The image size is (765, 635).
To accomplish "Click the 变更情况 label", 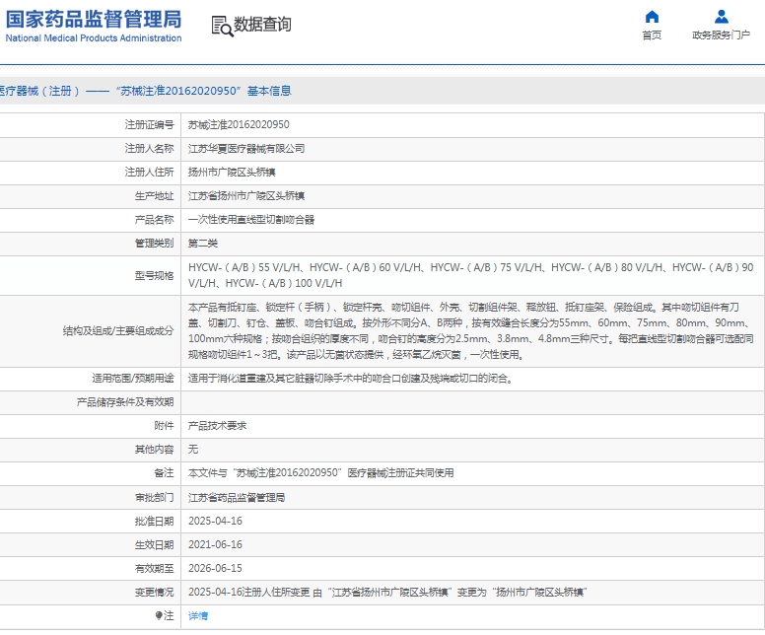I will [x=154, y=593].
